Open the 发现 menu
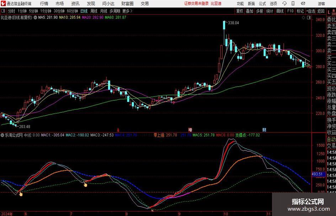Image resolution: width=336 pixels, height=216 pixels. [x=91, y=4]
